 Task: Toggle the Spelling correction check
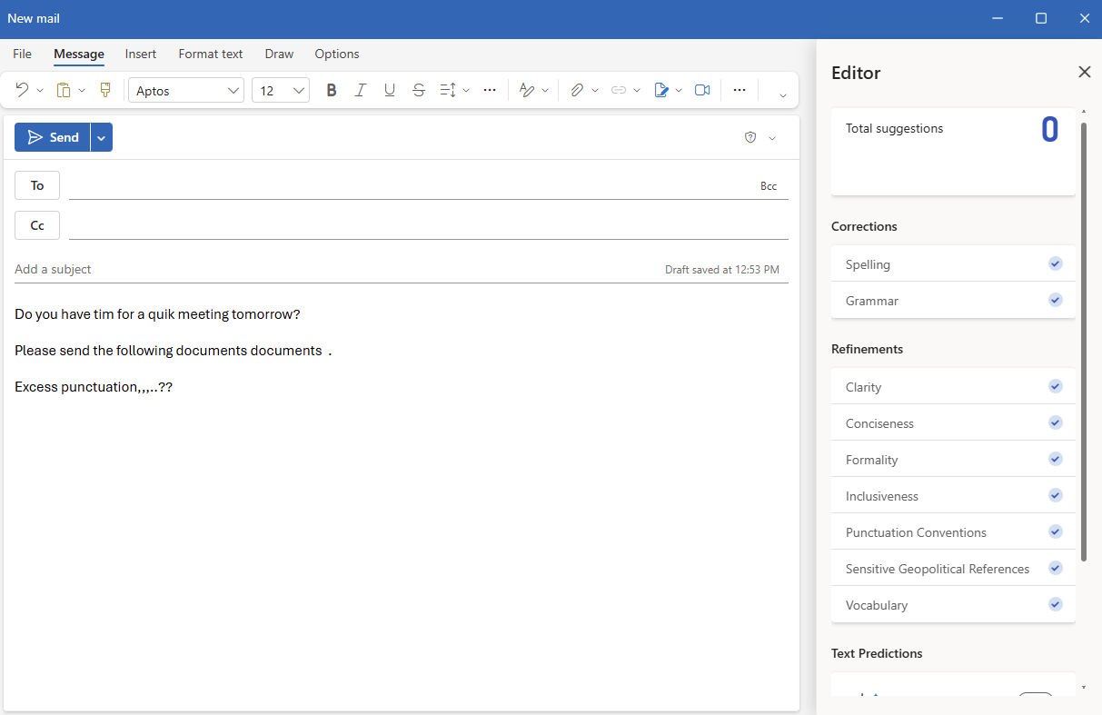(1055, 263)
